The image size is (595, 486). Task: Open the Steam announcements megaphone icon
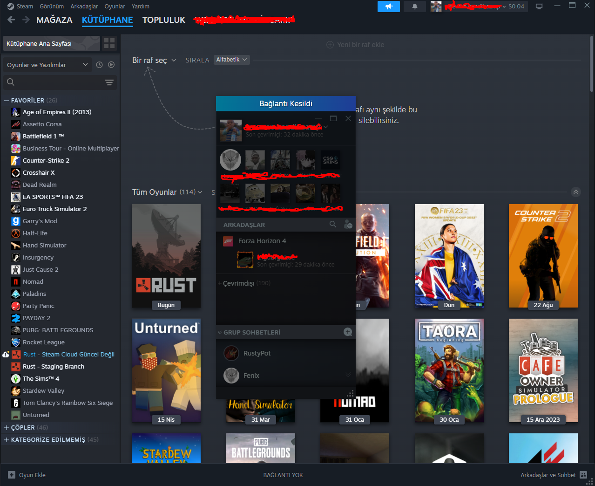[389, 7]
